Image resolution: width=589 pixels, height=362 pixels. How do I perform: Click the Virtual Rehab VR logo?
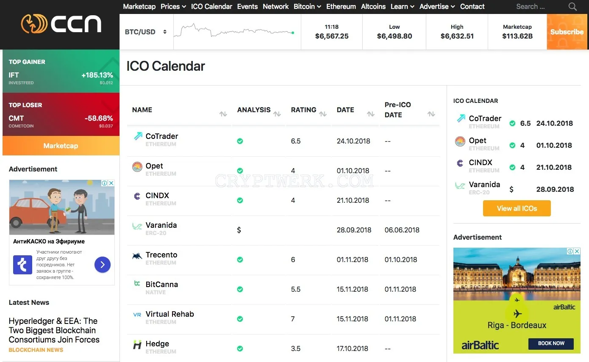(x=137, y=315)
